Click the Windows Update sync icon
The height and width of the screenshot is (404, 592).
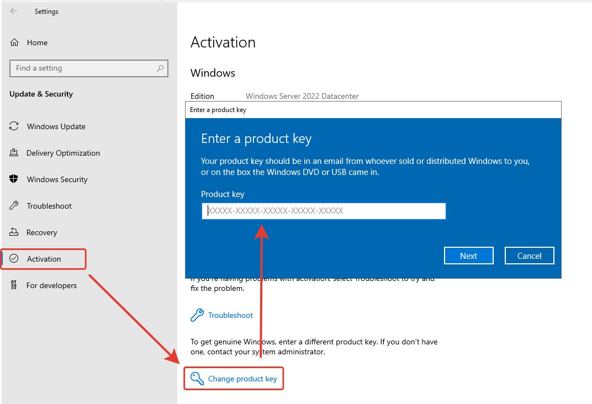tap(14, 126)
